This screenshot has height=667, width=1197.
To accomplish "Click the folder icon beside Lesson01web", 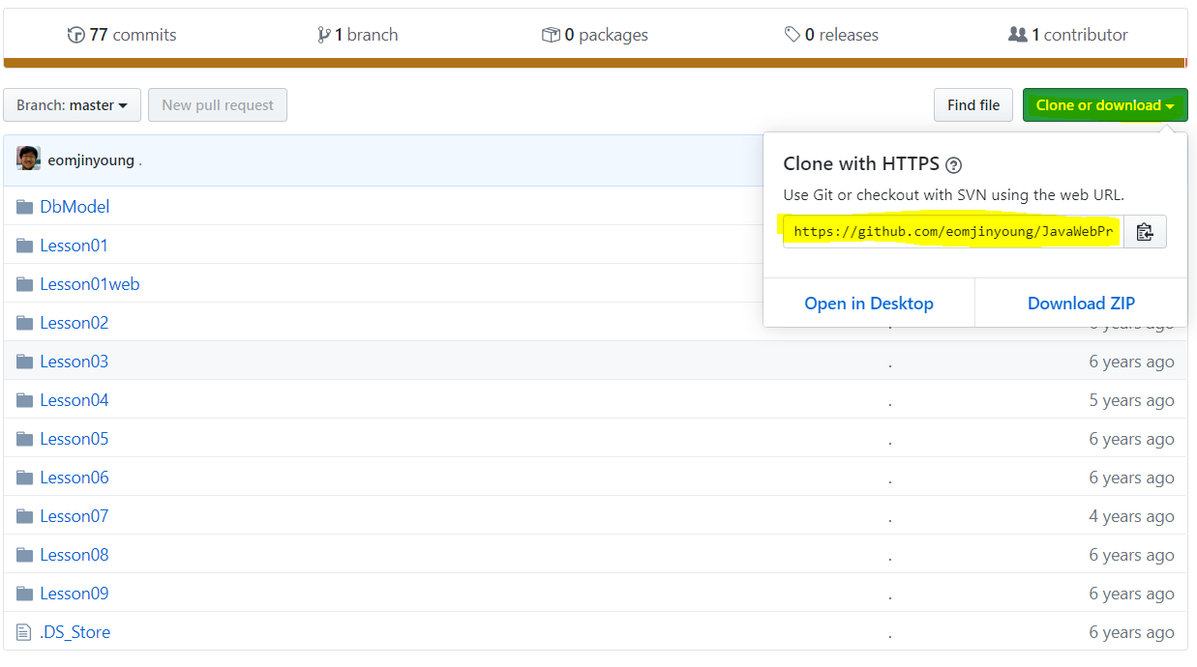I will coord(25,283).
